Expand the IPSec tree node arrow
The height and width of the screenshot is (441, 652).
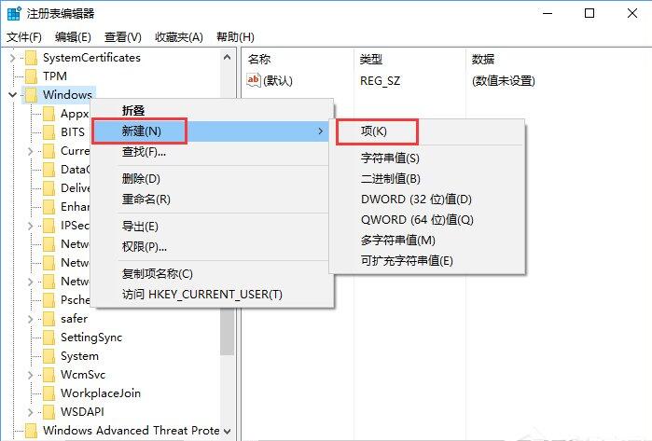(x=30, y=226)
